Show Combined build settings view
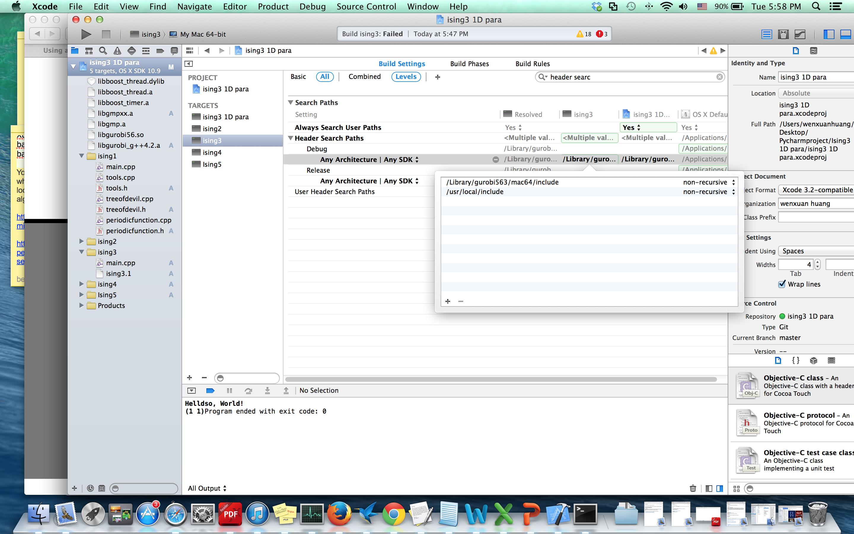The image size is (854, 534). (364, 77)
